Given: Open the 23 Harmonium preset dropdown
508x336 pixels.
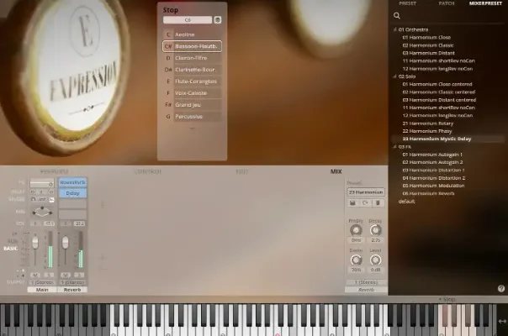Looking at the screenshot, I should point(366,192).
